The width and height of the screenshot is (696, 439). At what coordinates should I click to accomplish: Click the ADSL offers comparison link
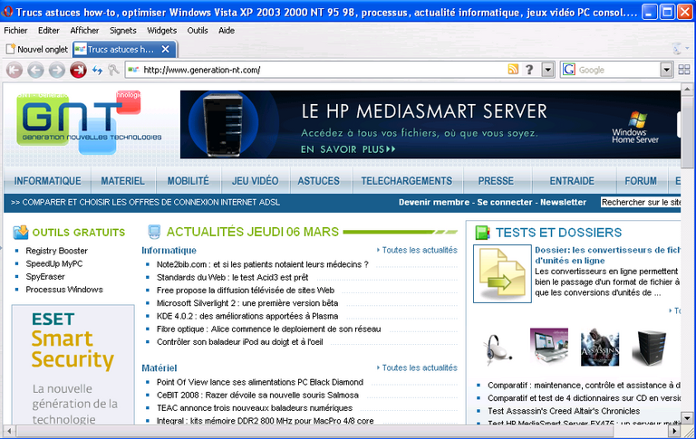click(146, 202)
